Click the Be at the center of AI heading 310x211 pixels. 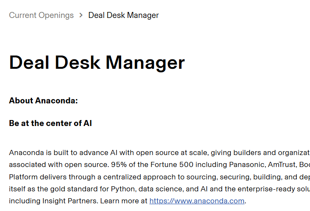click(50, 123)
